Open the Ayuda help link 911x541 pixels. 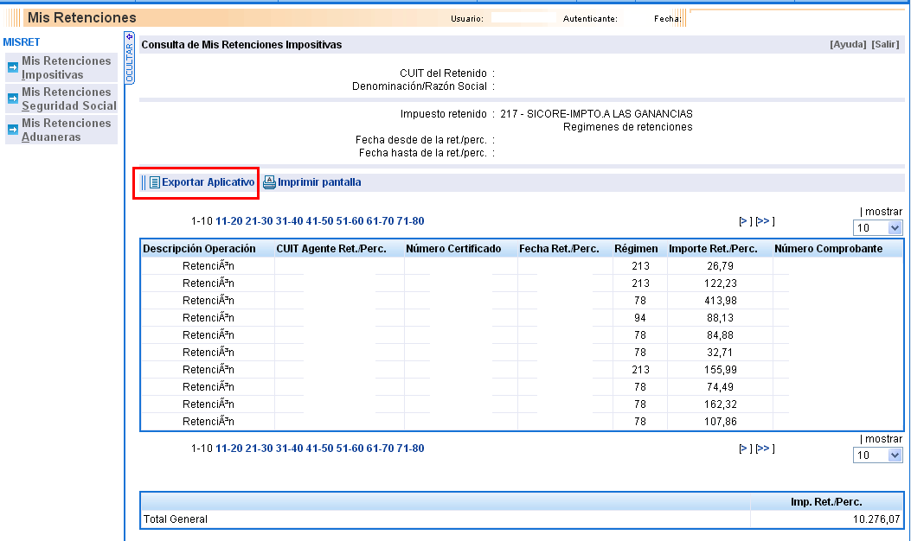point(848,44)
